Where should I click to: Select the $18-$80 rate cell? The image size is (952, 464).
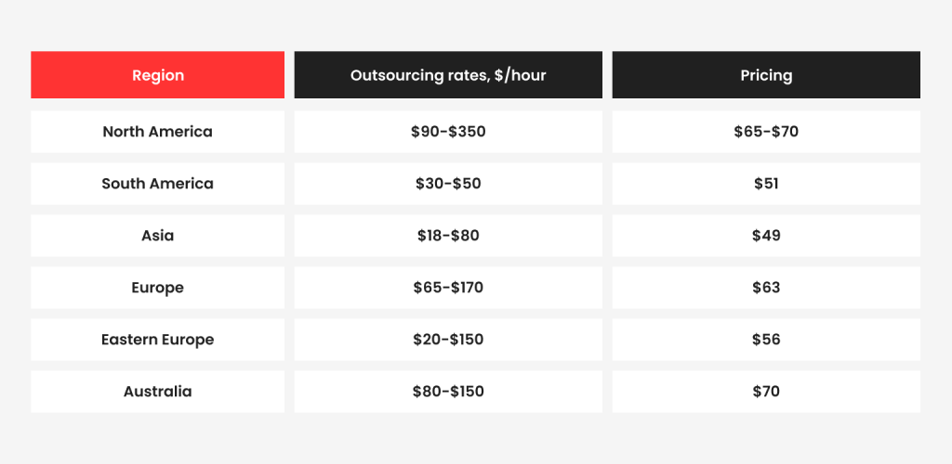coord(448,236)
